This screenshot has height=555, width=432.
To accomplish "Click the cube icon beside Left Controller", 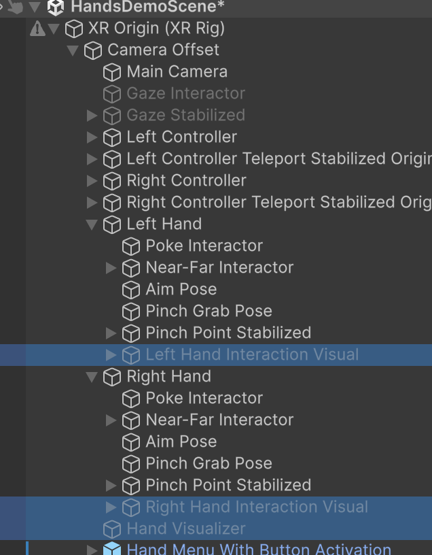I will pyautogui.click(x=112, y=137).
